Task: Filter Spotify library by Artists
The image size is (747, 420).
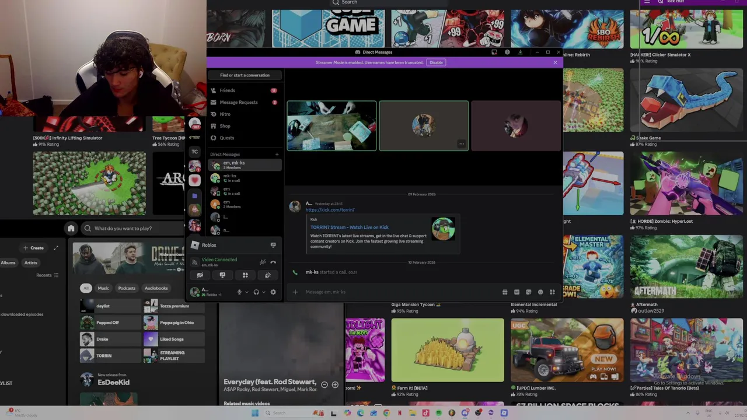Action: (x=31, y=262)
